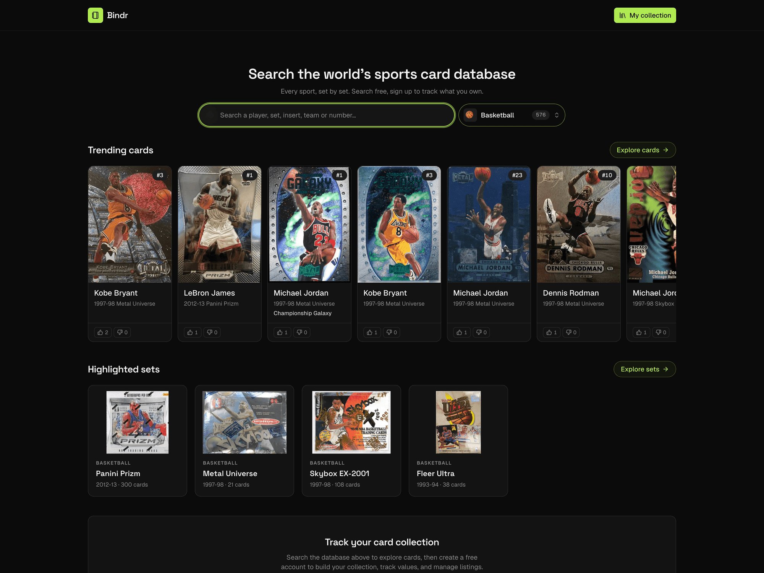Downvote the LeBron James Prizm card
Image resolution: width=764 pixels, height=573 pixels.
(x=212, y=332)
